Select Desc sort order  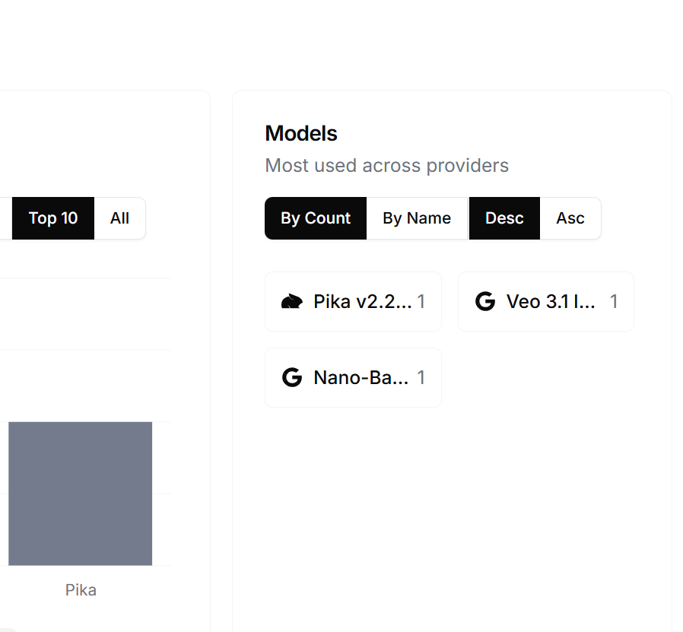(x=504, y=218)
